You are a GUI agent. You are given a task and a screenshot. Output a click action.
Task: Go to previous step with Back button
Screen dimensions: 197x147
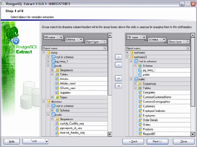133,142
